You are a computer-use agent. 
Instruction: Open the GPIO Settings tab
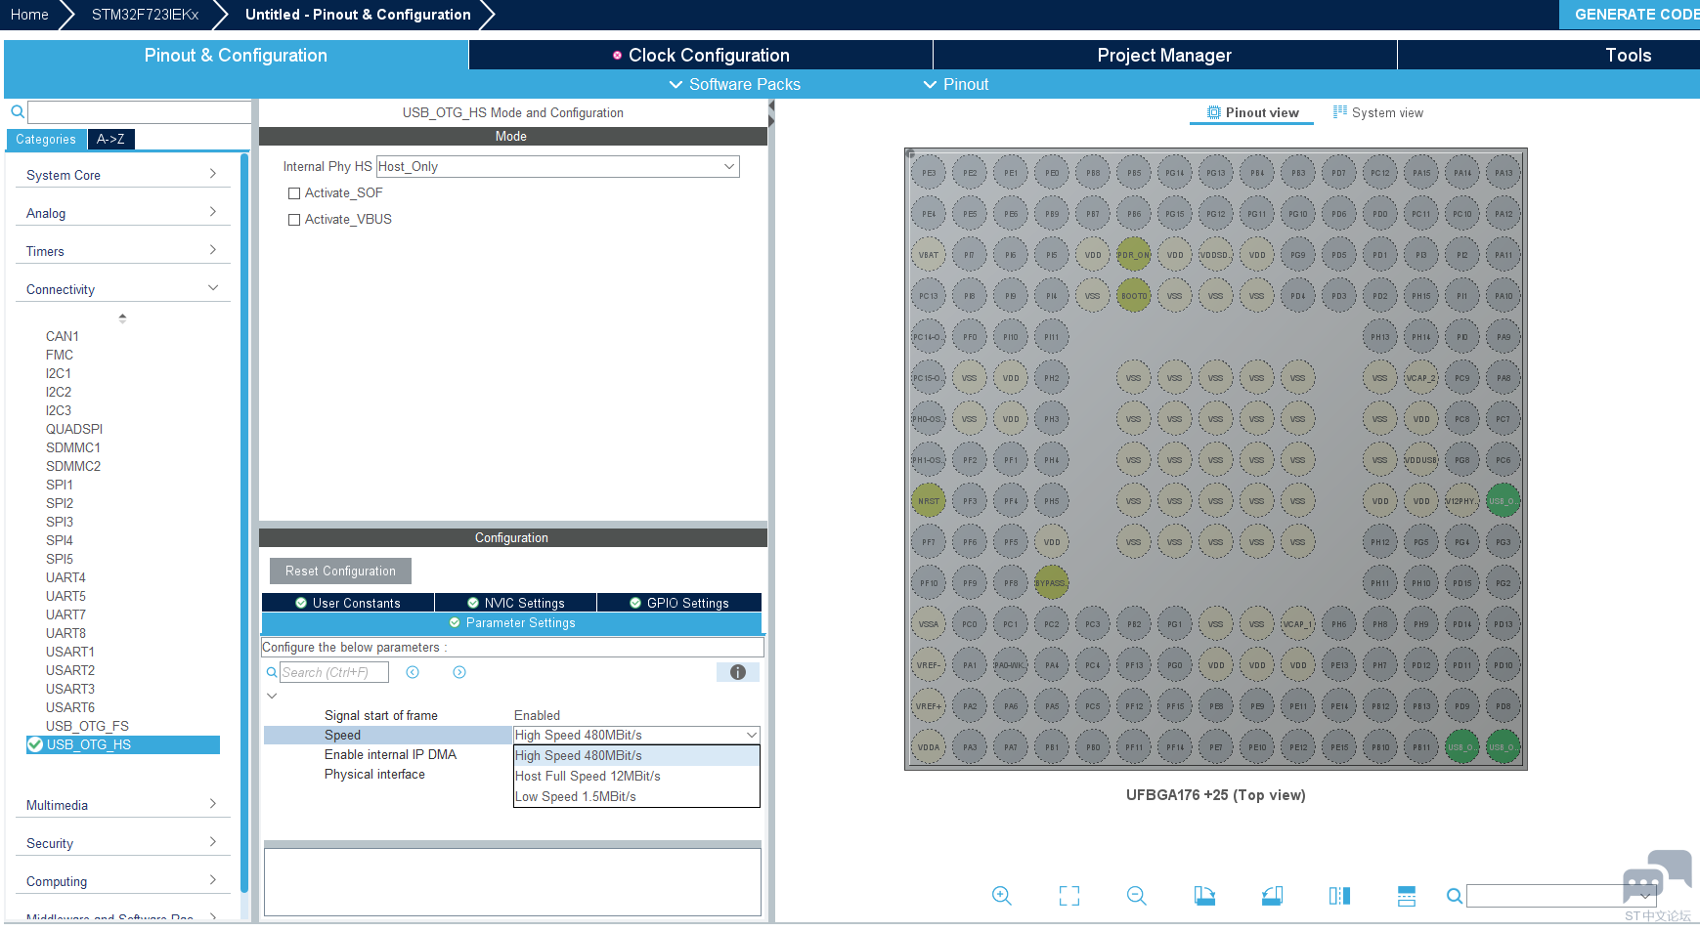[x=679, y=603]
